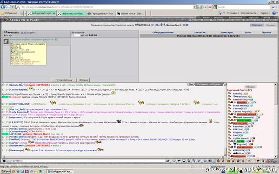This screenshot has height=174, width=279.
Task: Click the player list vertical scrollbar
Action: (x=276, y=120)
